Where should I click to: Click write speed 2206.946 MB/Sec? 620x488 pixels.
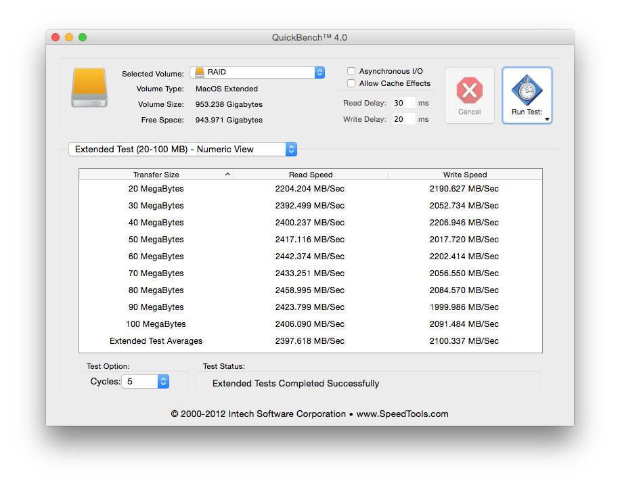464,223
